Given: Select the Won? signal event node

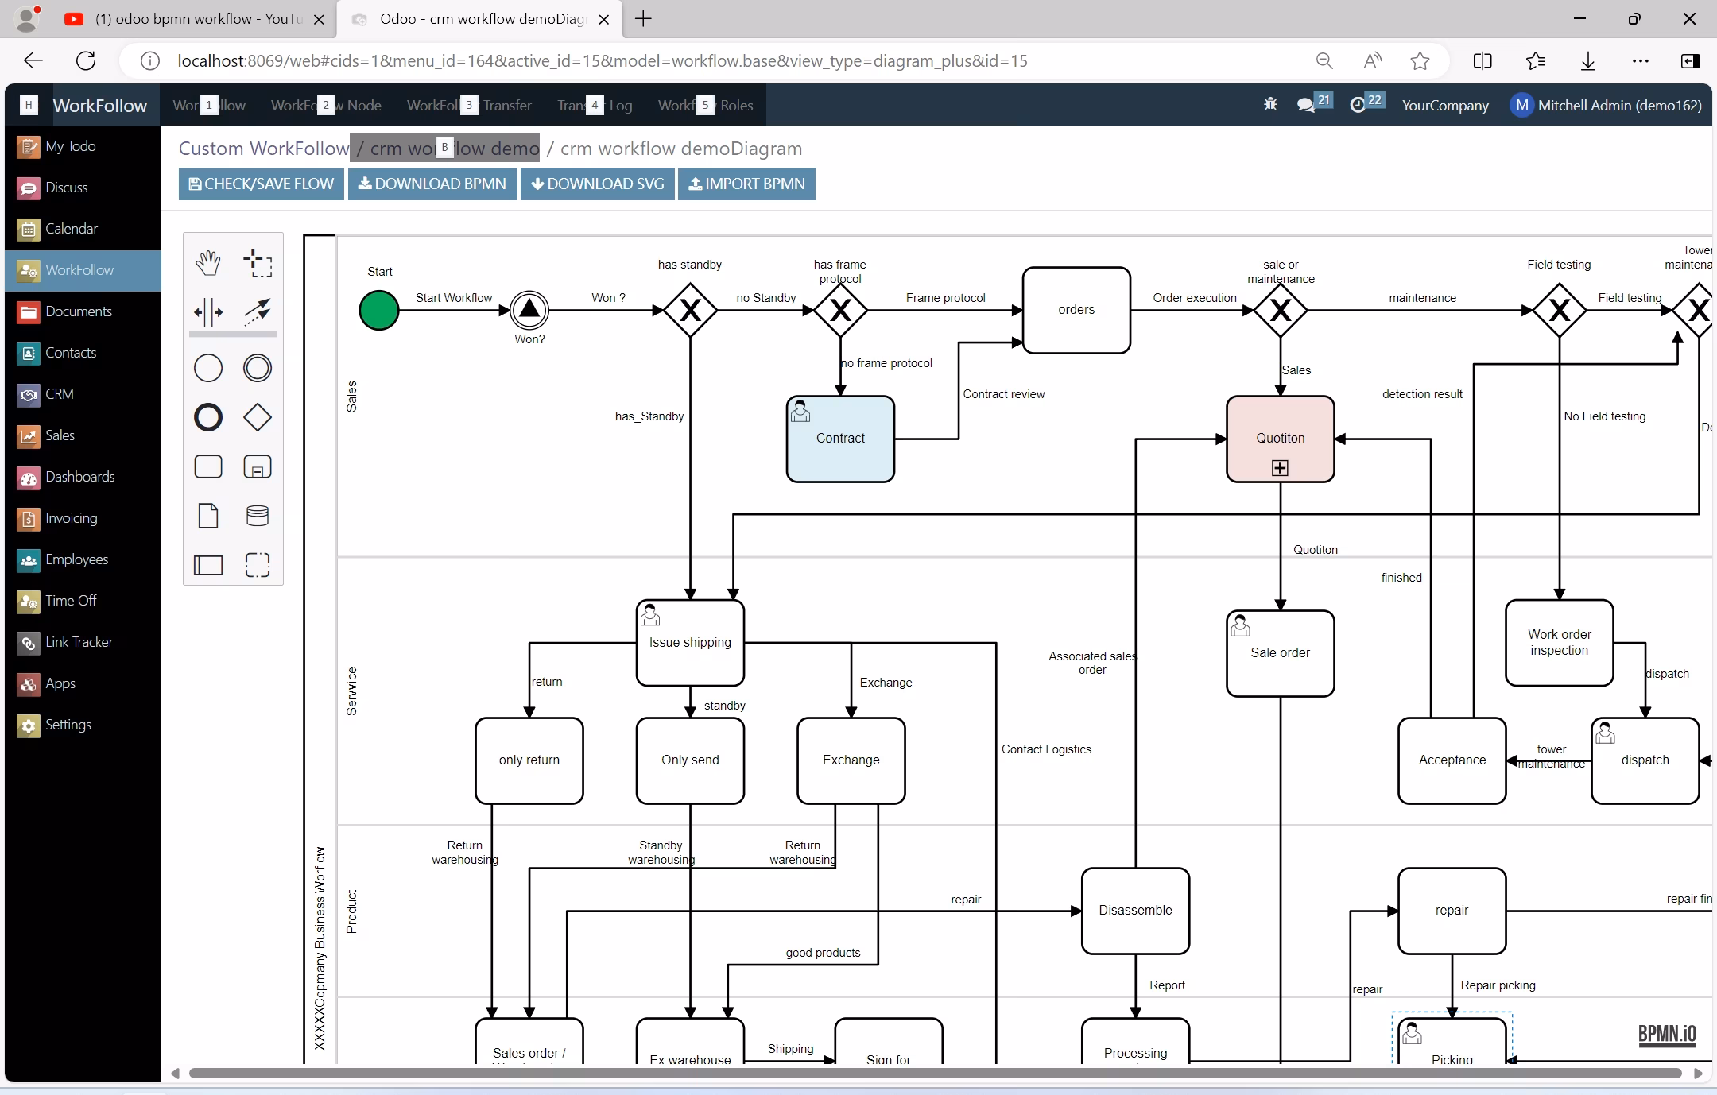Looking at the screenshot, I should (529, 310).
